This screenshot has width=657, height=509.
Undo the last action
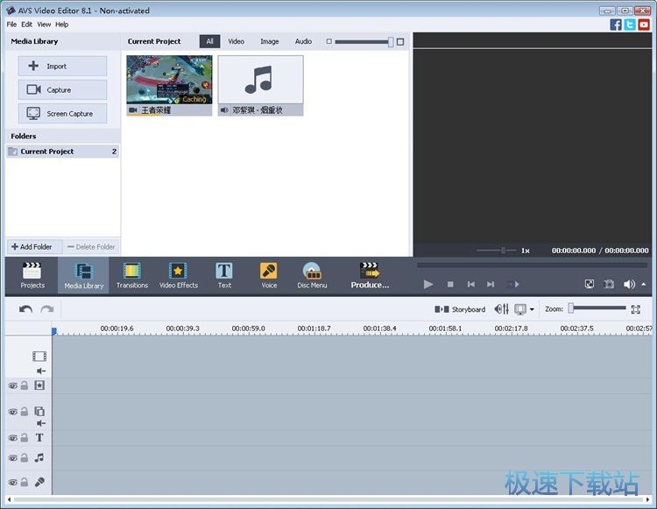click(25, 309)
